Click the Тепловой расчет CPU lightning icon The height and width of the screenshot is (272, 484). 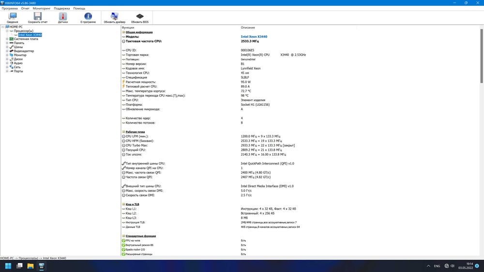[x=123, y=86]
